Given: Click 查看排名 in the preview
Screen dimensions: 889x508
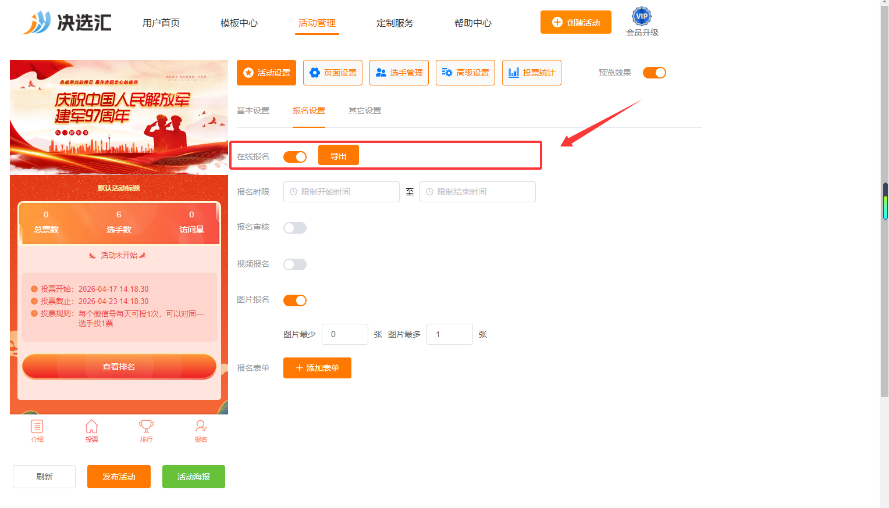Looking at the screenshot, I should click(x=119, y=367).
